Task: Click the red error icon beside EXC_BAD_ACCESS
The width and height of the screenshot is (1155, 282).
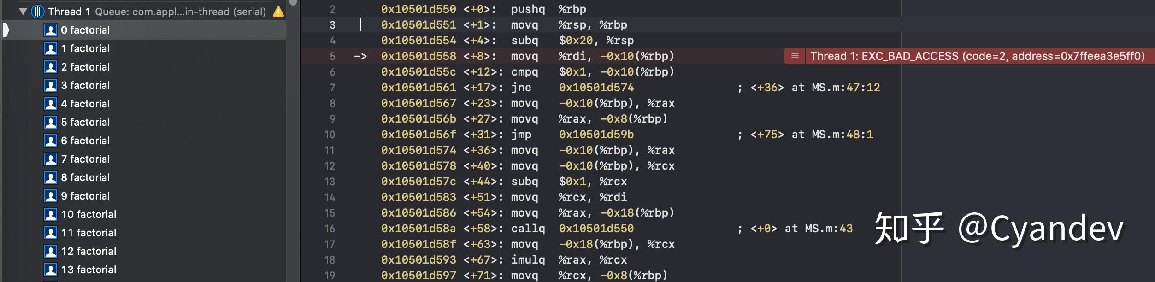Action: 795,56
